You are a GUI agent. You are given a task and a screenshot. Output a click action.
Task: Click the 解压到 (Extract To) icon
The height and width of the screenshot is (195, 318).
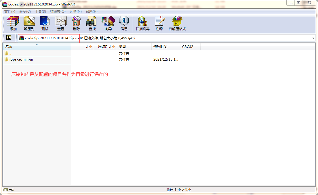pos(29,23)
